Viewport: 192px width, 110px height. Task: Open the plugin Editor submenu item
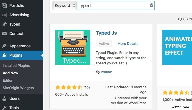click(8, 81)
